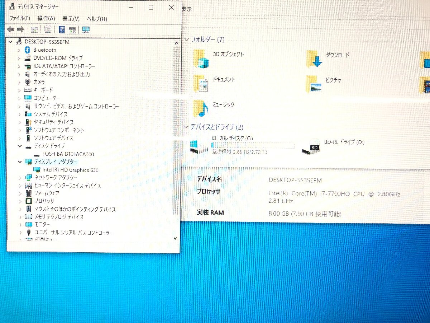Open the 3D オブジェクト folder icon
Viewport: 430px width, 323px height.
click(x=201, y=58)
